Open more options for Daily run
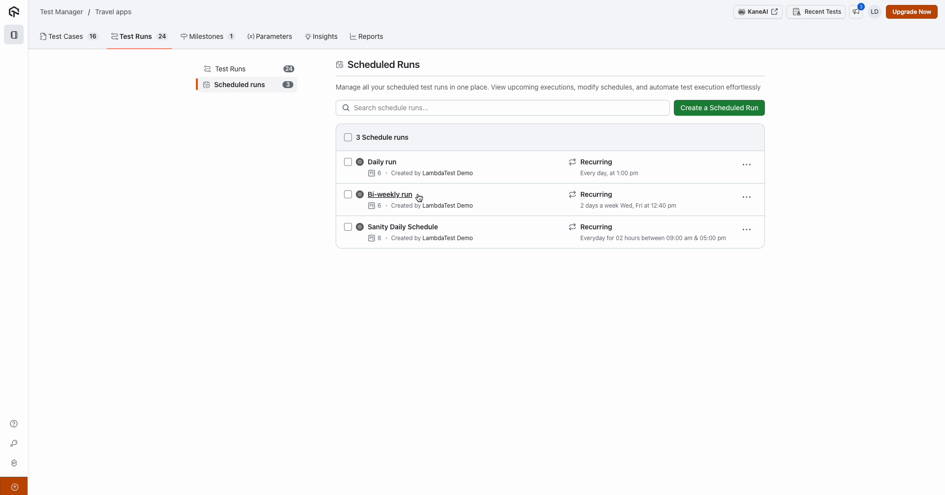 746,165
